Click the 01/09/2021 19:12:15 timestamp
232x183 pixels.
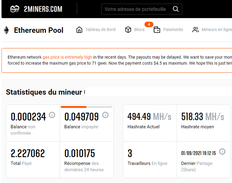coord(199,153)
